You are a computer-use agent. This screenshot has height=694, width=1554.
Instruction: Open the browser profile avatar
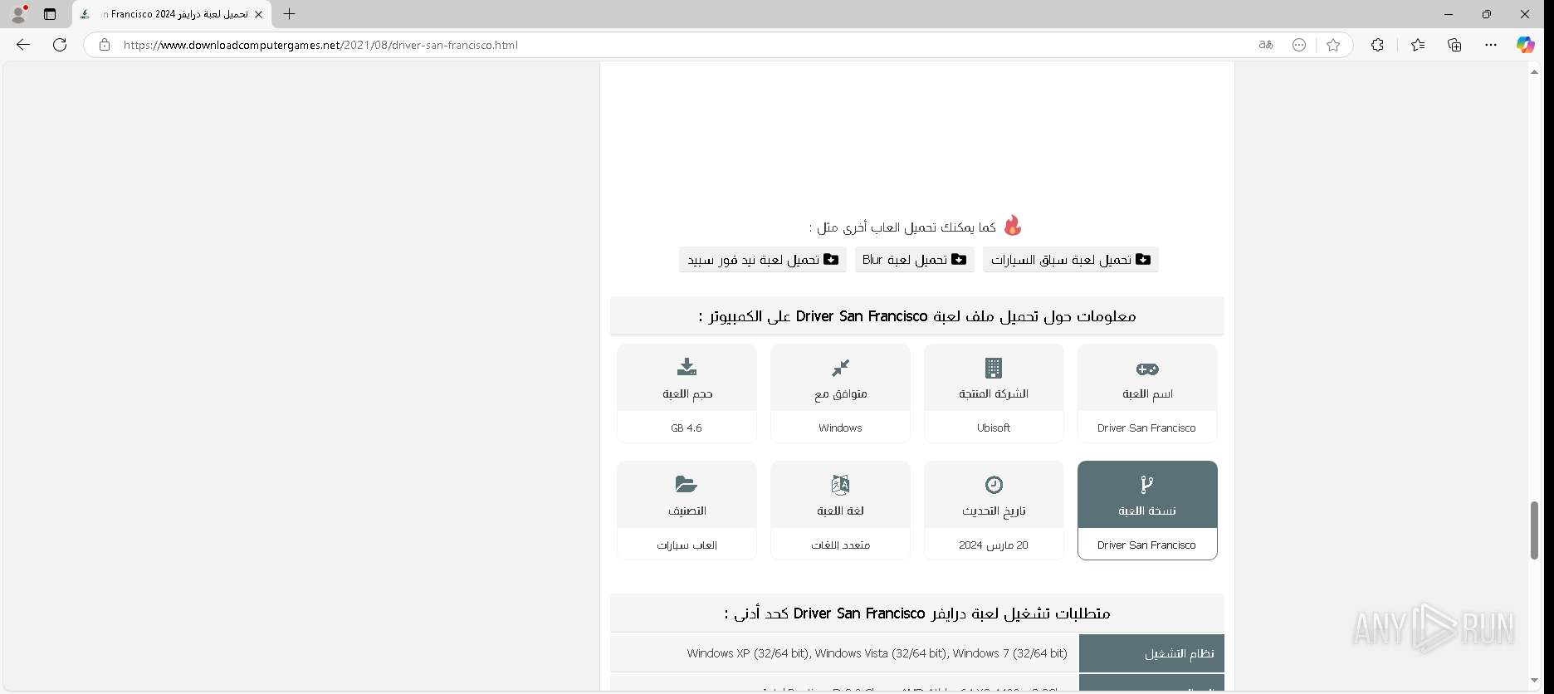click(18, 14)
